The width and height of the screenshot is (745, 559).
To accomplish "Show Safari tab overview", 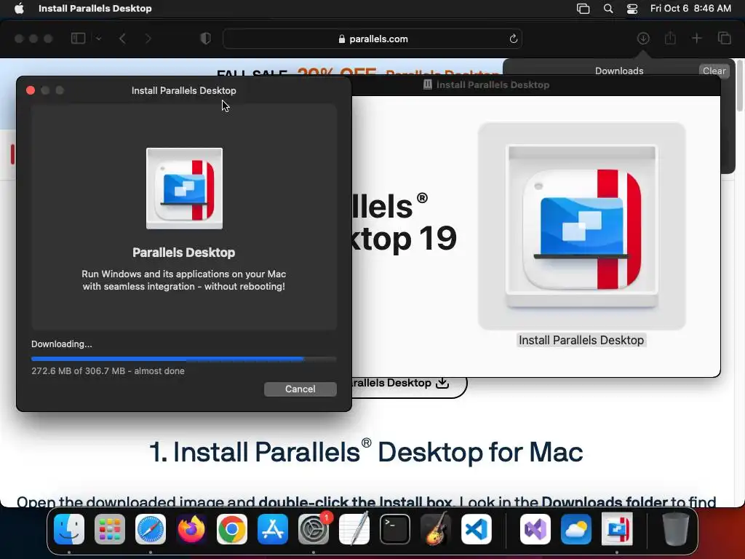I will click(724, 39).
